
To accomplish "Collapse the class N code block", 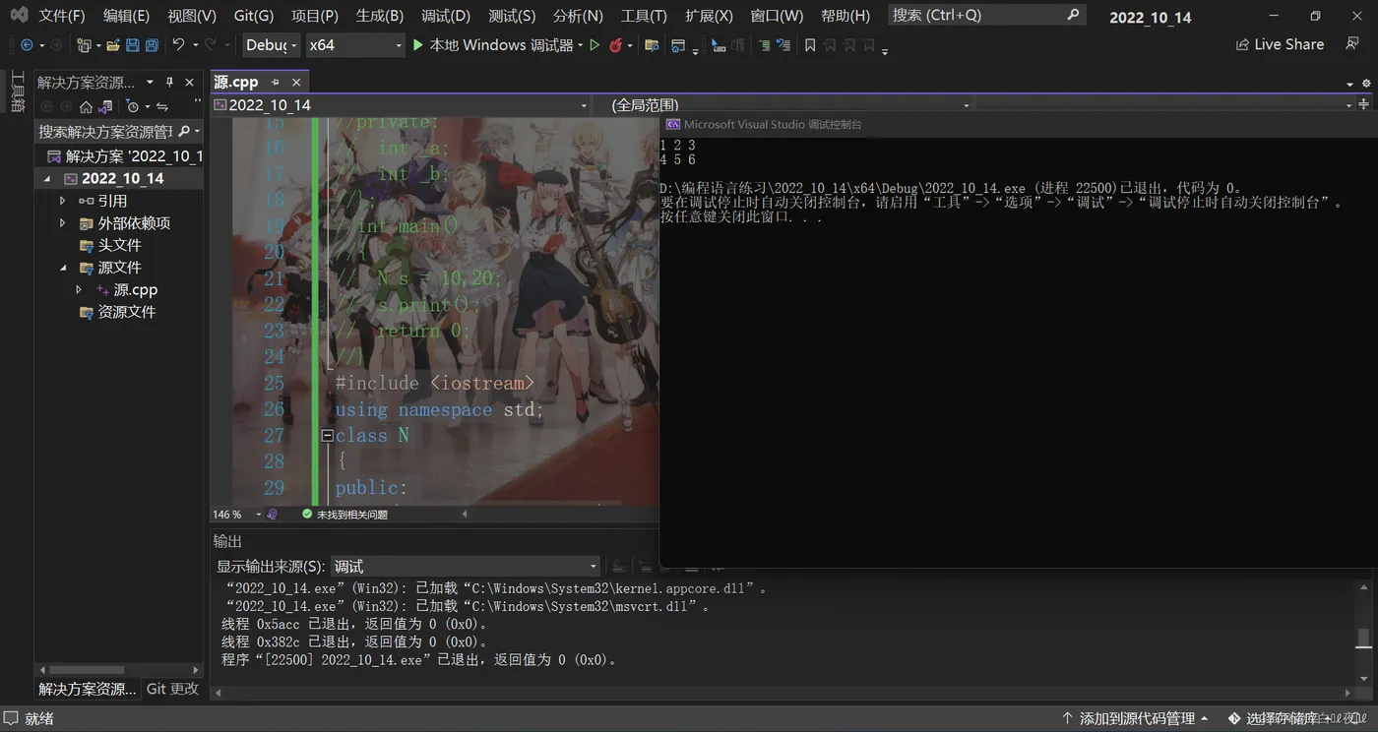I will coord(328,436).
